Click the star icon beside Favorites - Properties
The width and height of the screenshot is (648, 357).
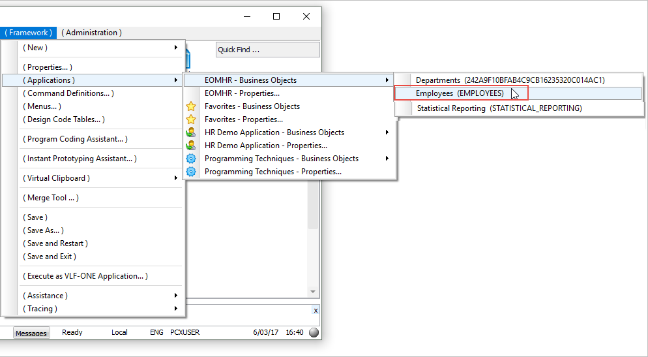(x=191, y=119)
